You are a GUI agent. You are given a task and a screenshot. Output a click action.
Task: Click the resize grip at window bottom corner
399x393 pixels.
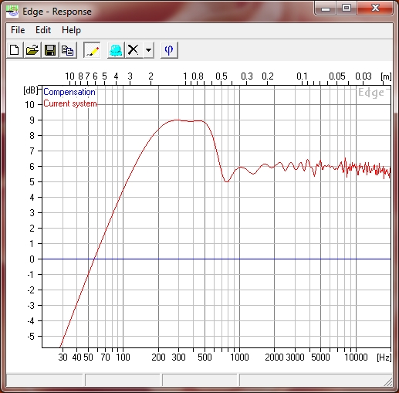(x=388, y=382)
